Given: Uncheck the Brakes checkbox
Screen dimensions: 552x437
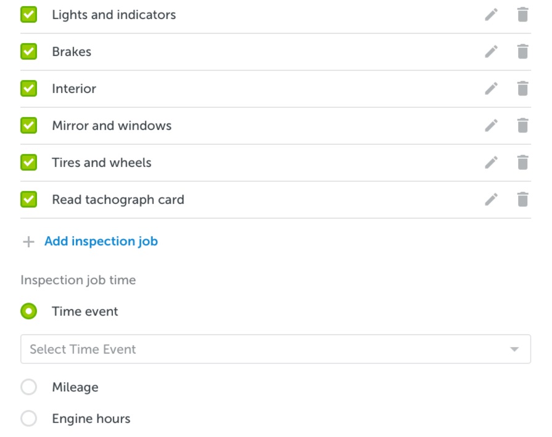Looking at the screenshot, I should pyautogui.click(x=28, y=52).
